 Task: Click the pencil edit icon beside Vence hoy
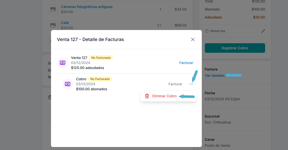pyautogui.click(x=263, y=31)
